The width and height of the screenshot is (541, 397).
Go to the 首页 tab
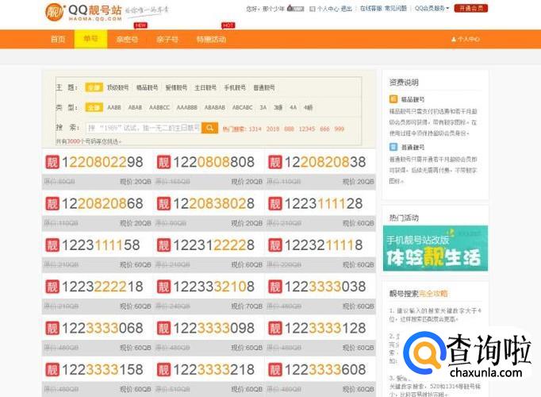click(x=58, y=39)
